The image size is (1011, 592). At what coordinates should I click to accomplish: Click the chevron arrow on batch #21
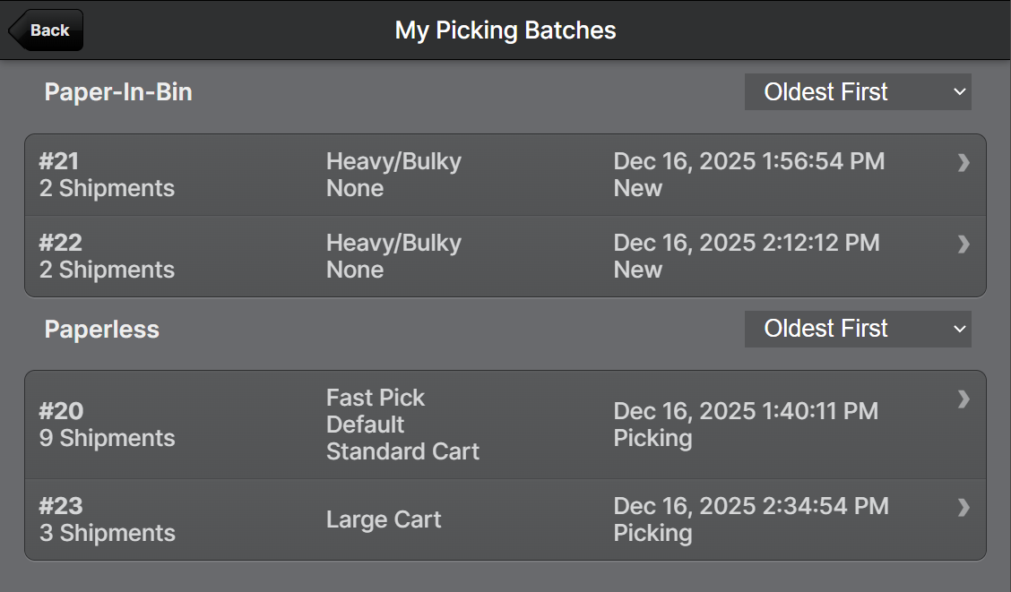[x=963, y=162]
